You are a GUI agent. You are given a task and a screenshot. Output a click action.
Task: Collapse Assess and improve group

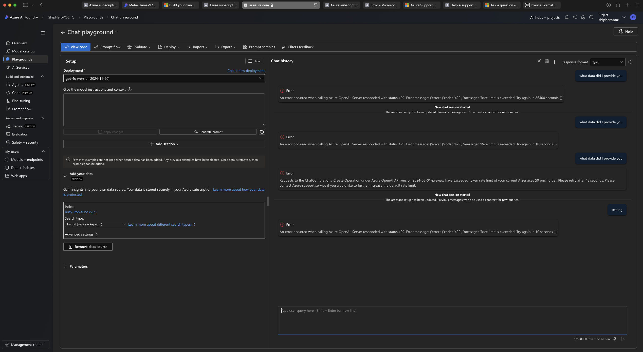42,118
